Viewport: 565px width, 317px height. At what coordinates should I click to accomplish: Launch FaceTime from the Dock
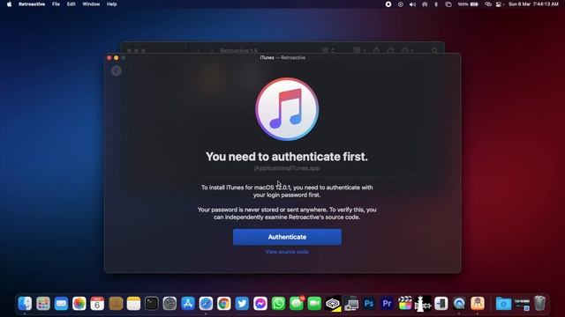coord(314,304)
